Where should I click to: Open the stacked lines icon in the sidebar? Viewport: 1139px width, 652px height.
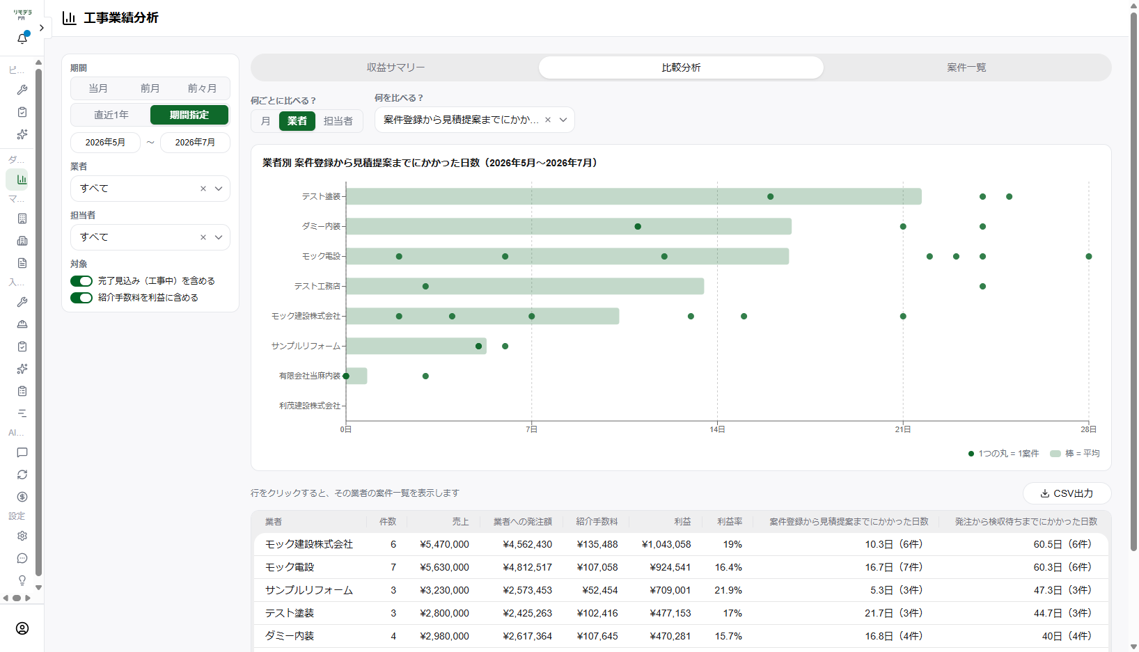22,413
